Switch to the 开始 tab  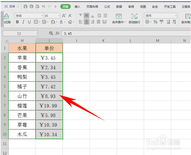click(x=66, y=7)
